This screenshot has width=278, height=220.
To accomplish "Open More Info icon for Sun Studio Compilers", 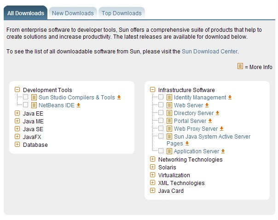I will coord(34,97).
